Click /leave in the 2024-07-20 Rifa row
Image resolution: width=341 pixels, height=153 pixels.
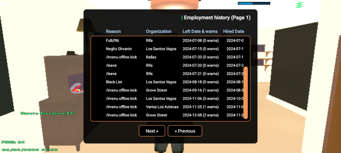click(x=111, y=65)
